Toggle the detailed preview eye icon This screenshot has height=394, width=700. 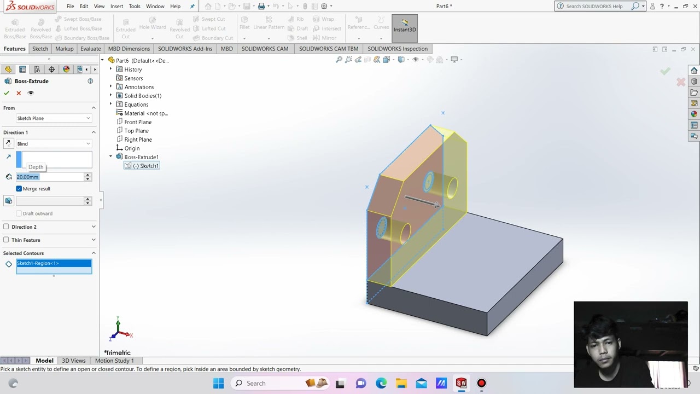coord(31,93)
